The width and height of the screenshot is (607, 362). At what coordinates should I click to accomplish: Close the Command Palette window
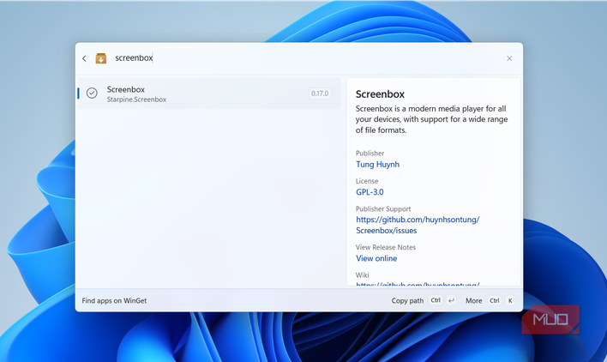pos(509,58)
